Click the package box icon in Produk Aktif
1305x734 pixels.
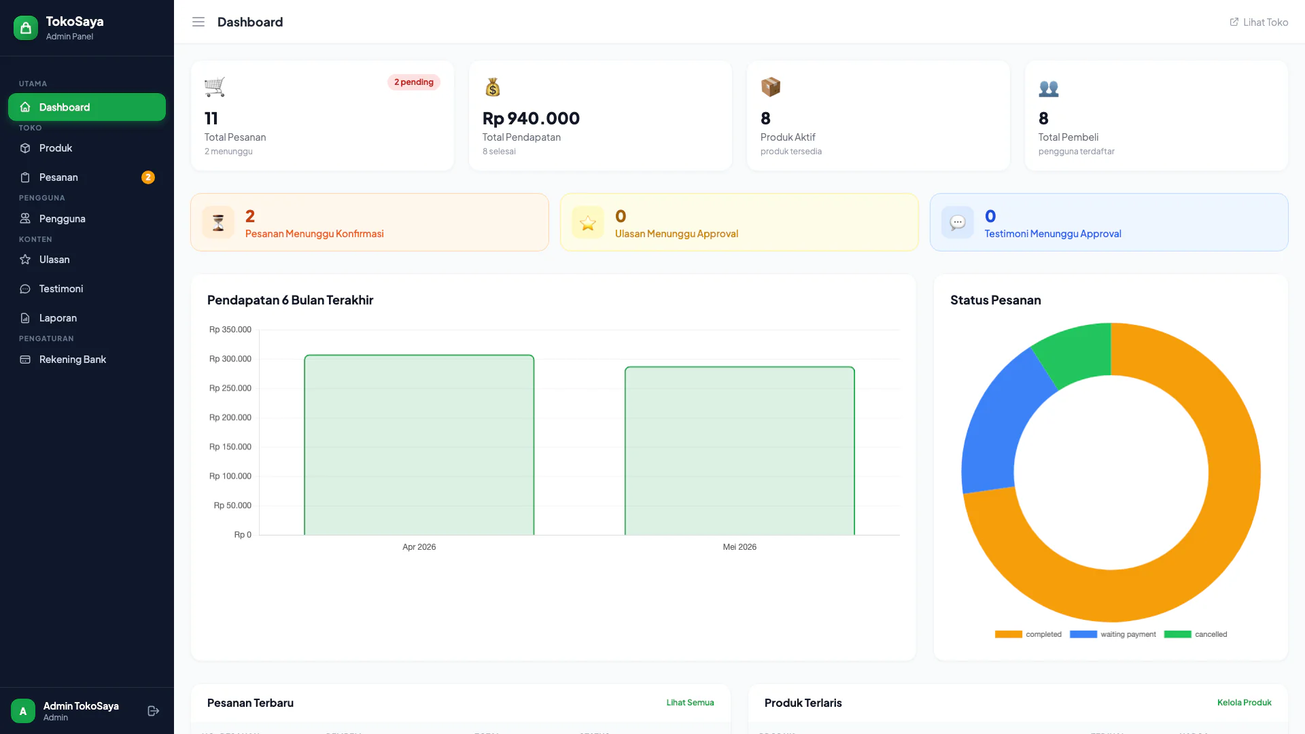pos(771,87)
